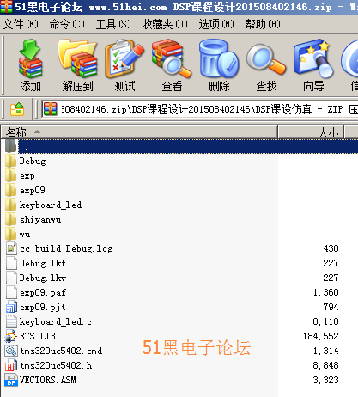
Task: Open the 文件(F) menu
Action: coord(21,24)
